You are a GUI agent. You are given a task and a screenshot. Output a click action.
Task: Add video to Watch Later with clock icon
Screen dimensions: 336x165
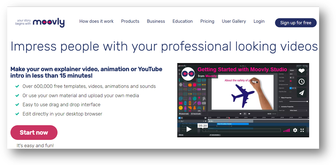[x=302, y=81]
